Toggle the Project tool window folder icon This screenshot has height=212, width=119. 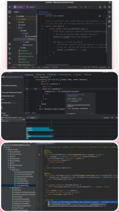pos(10,12)
